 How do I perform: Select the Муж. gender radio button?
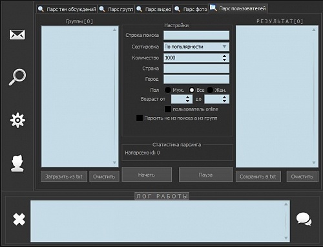pos(167,90)
